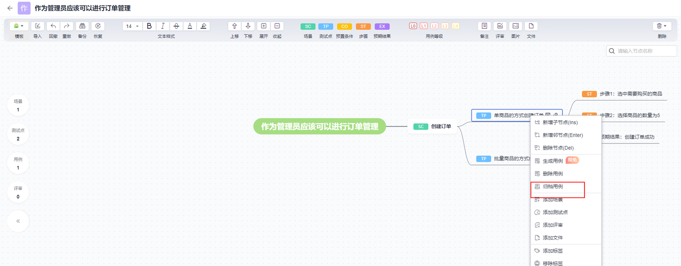681x266 pixels.
Task: Choose 添加场景 from context menu
Action: click(566, 199)
